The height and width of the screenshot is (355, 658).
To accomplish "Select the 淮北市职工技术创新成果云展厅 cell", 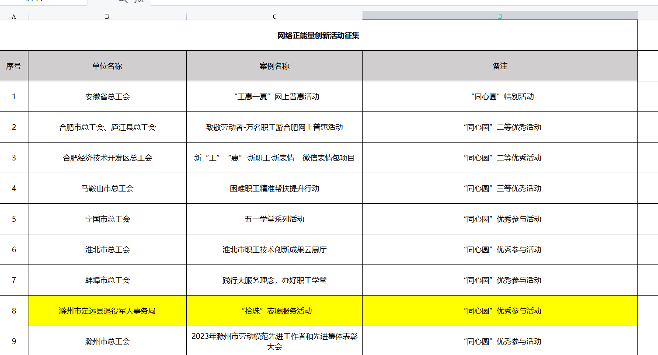I will (275, 250).
